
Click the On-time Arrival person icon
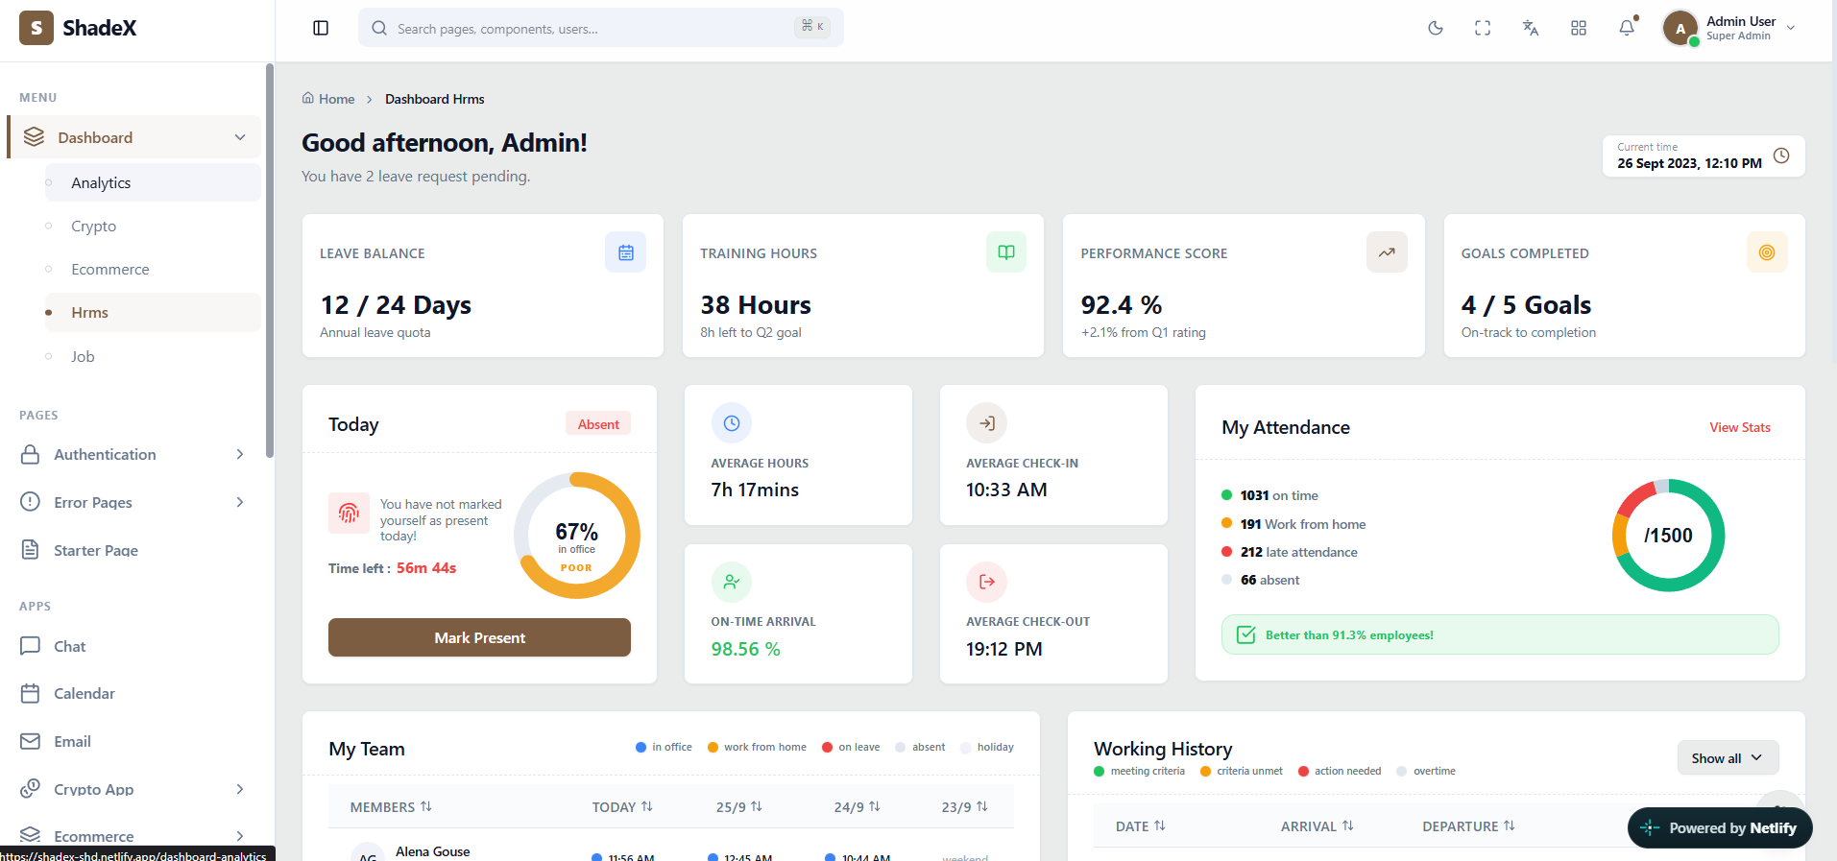click(x=732, y=582)
